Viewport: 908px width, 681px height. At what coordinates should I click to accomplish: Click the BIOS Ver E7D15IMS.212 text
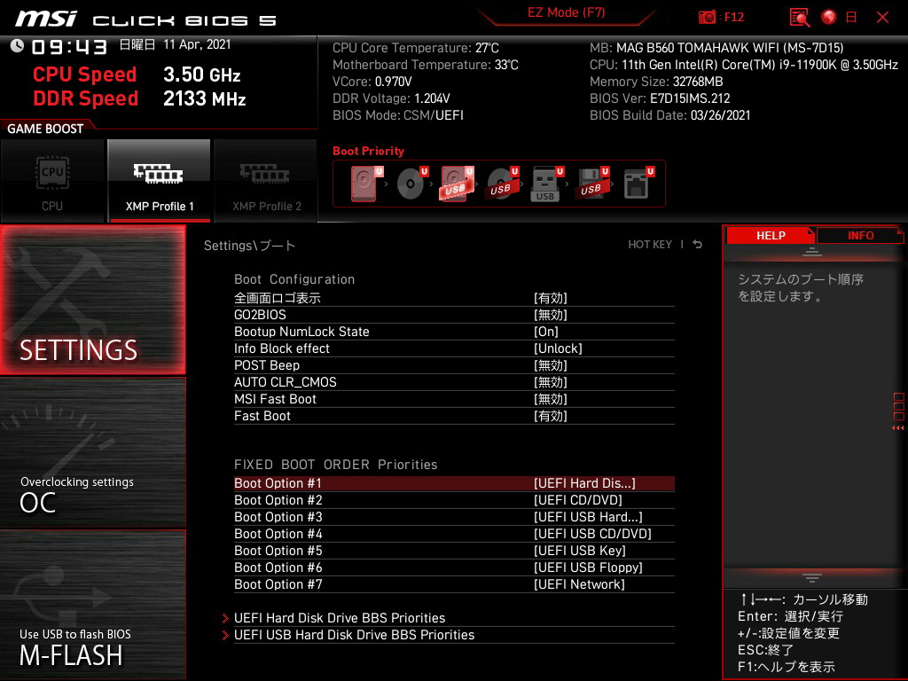pyautogui.click(x=660, y=98)
